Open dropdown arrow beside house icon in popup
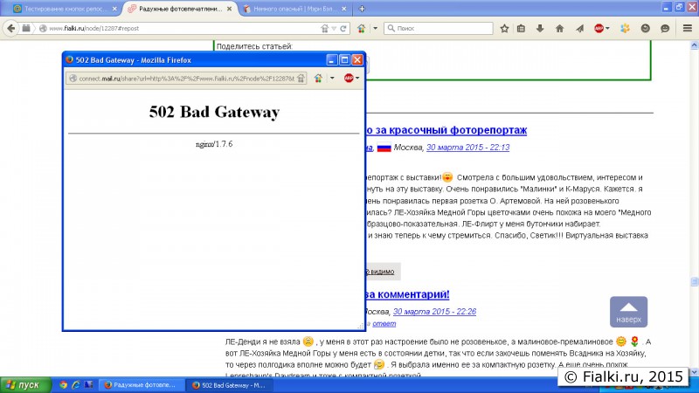This screenshot has width=699, height=393. click(x=332, y=78)
